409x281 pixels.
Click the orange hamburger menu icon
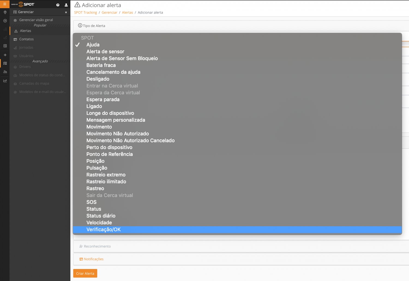5,4
